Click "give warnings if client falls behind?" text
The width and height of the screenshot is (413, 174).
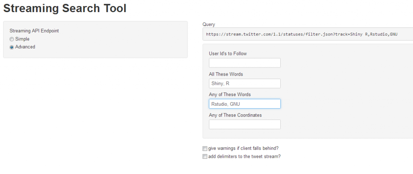(243, 149)
